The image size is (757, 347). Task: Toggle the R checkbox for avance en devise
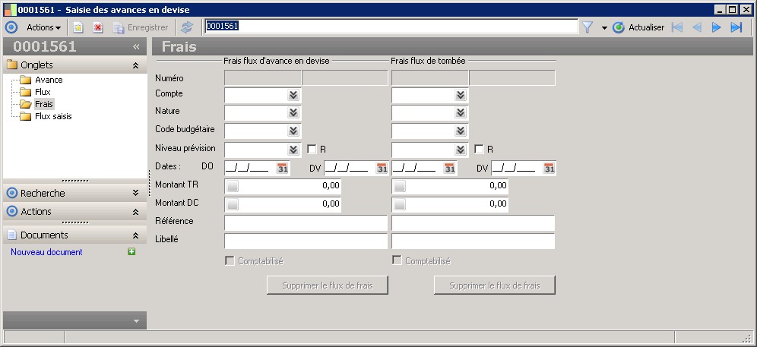[312, 149]
